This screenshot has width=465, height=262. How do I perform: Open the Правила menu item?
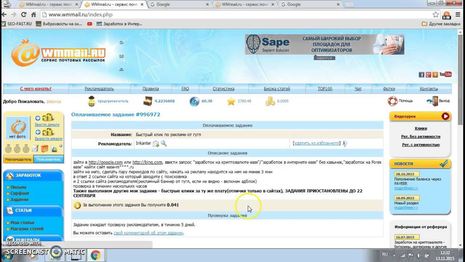point(151,88)
